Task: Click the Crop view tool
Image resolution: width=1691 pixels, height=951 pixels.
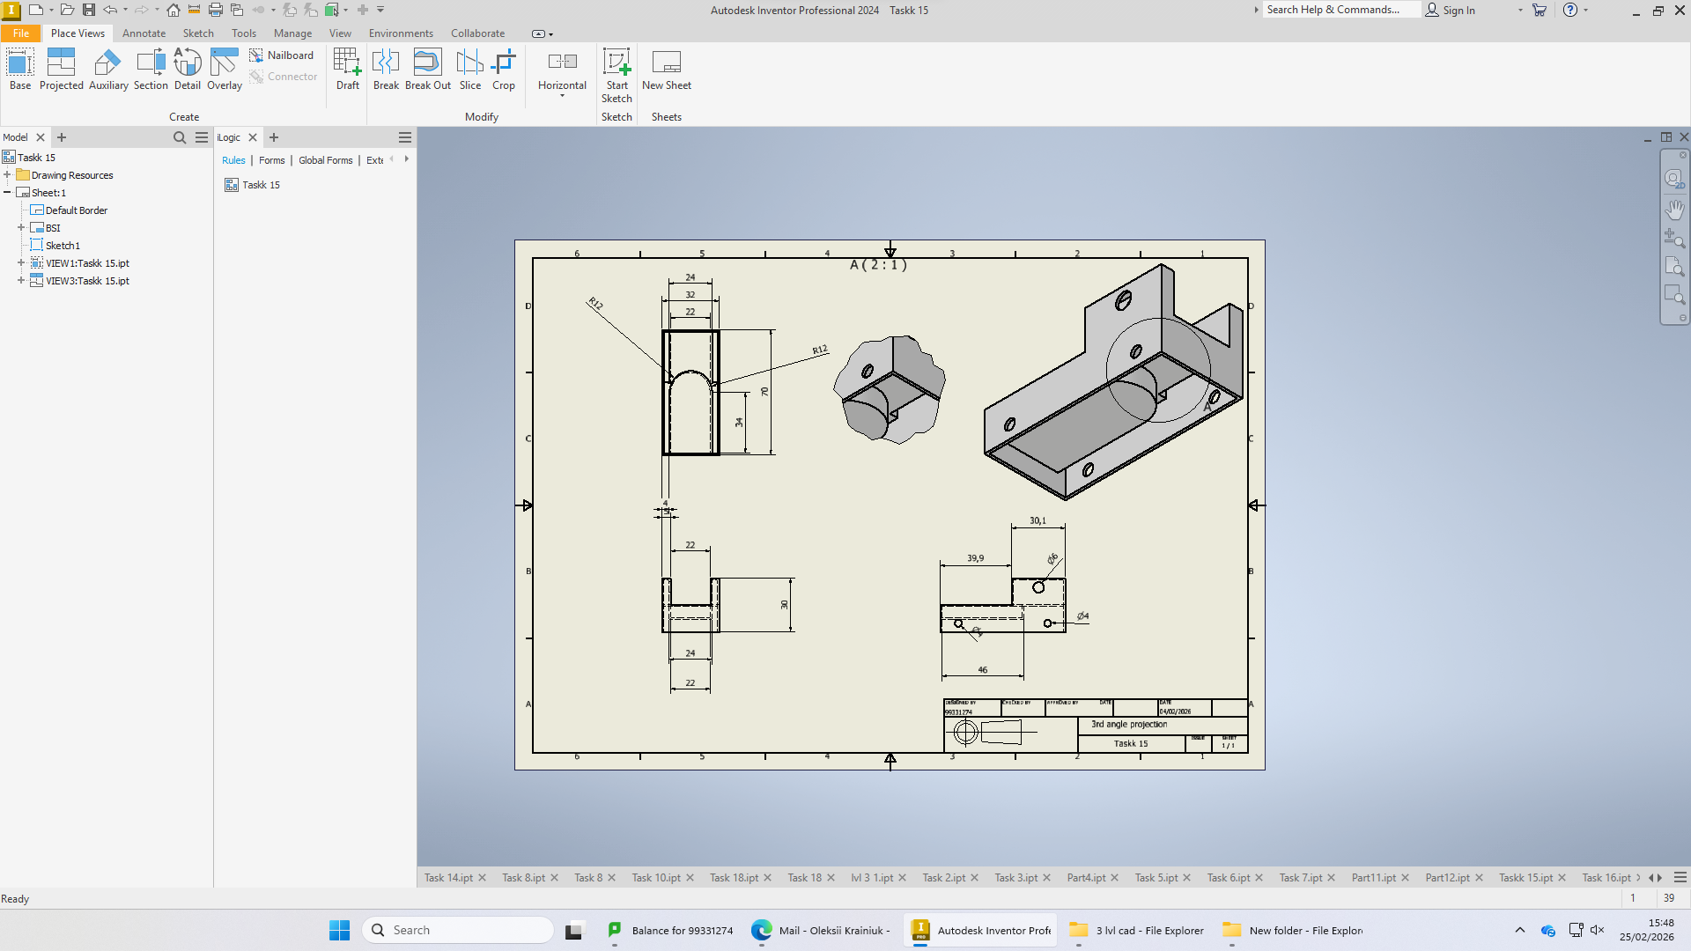Action: pos(504,70)
